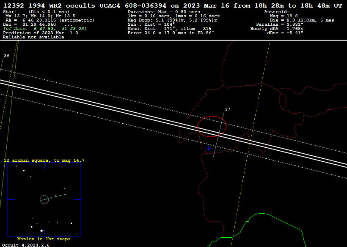Click the largest star at chart bottom
This screenshot has width=347, height=247.
coord(41,231)
